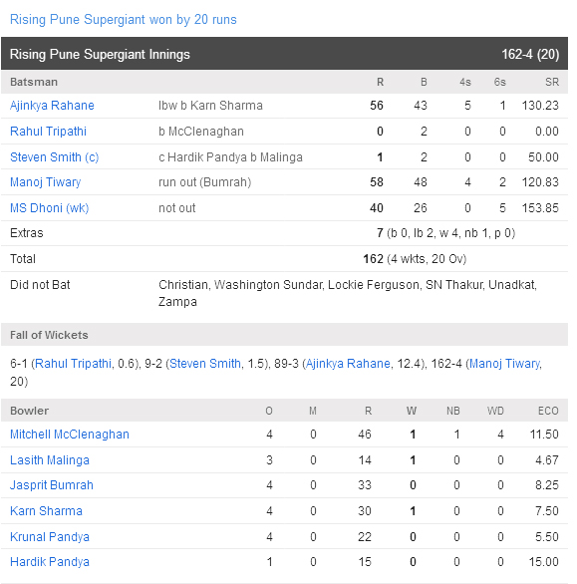This screenshot has width=577, height=584.
Task: Click Krunal Pandya bowler link
Action: point(50,537)
